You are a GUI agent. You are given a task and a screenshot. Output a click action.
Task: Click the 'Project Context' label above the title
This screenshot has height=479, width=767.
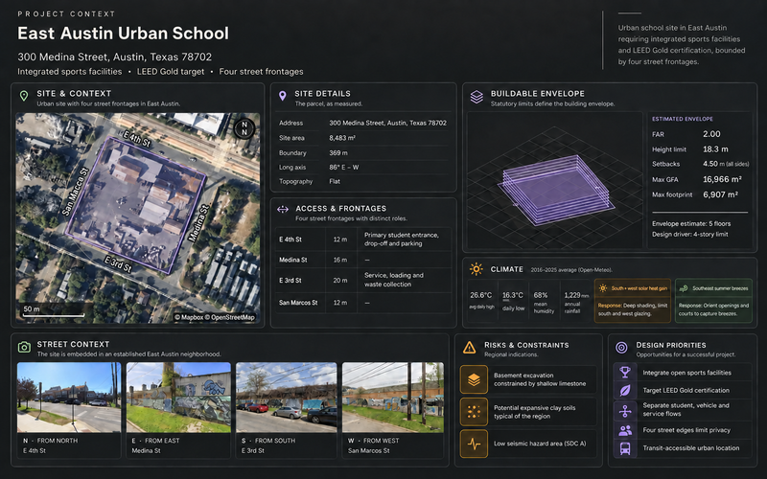click(66, 13)
